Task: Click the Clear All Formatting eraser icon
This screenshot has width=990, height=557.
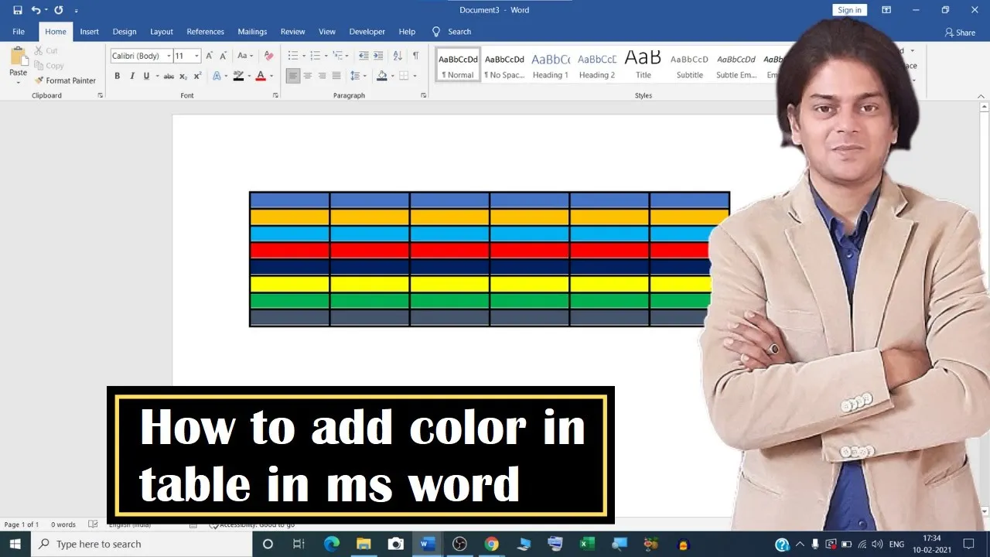Action: (268, 56)
